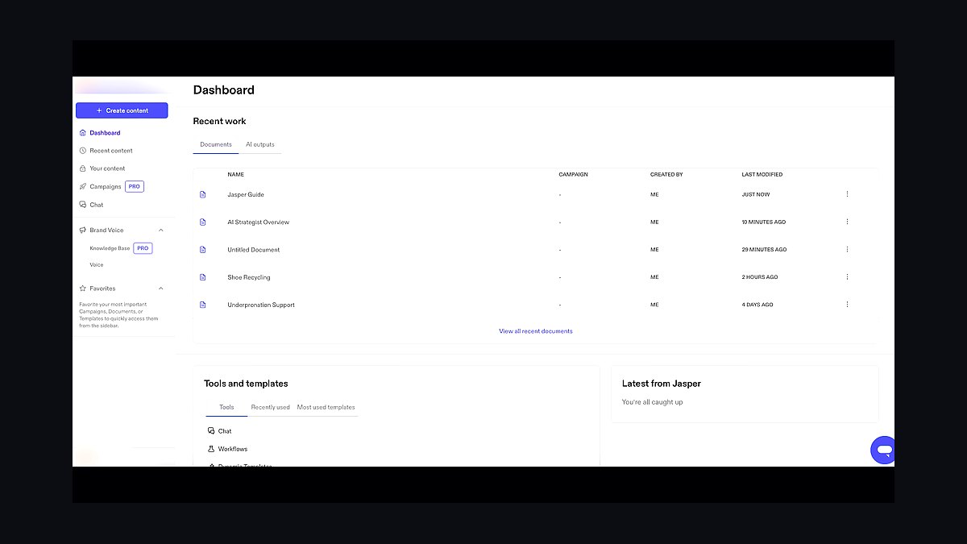
Task: Open more options for Underpronation Support
Action: 847,304
